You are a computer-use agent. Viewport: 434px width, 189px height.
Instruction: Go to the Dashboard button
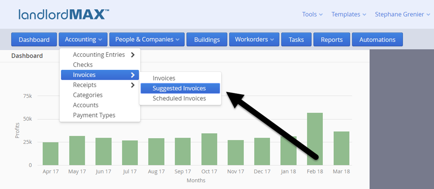[34, 39]
